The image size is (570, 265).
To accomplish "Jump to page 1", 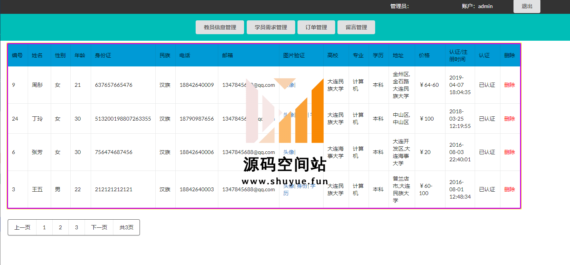I will [44, 227].
